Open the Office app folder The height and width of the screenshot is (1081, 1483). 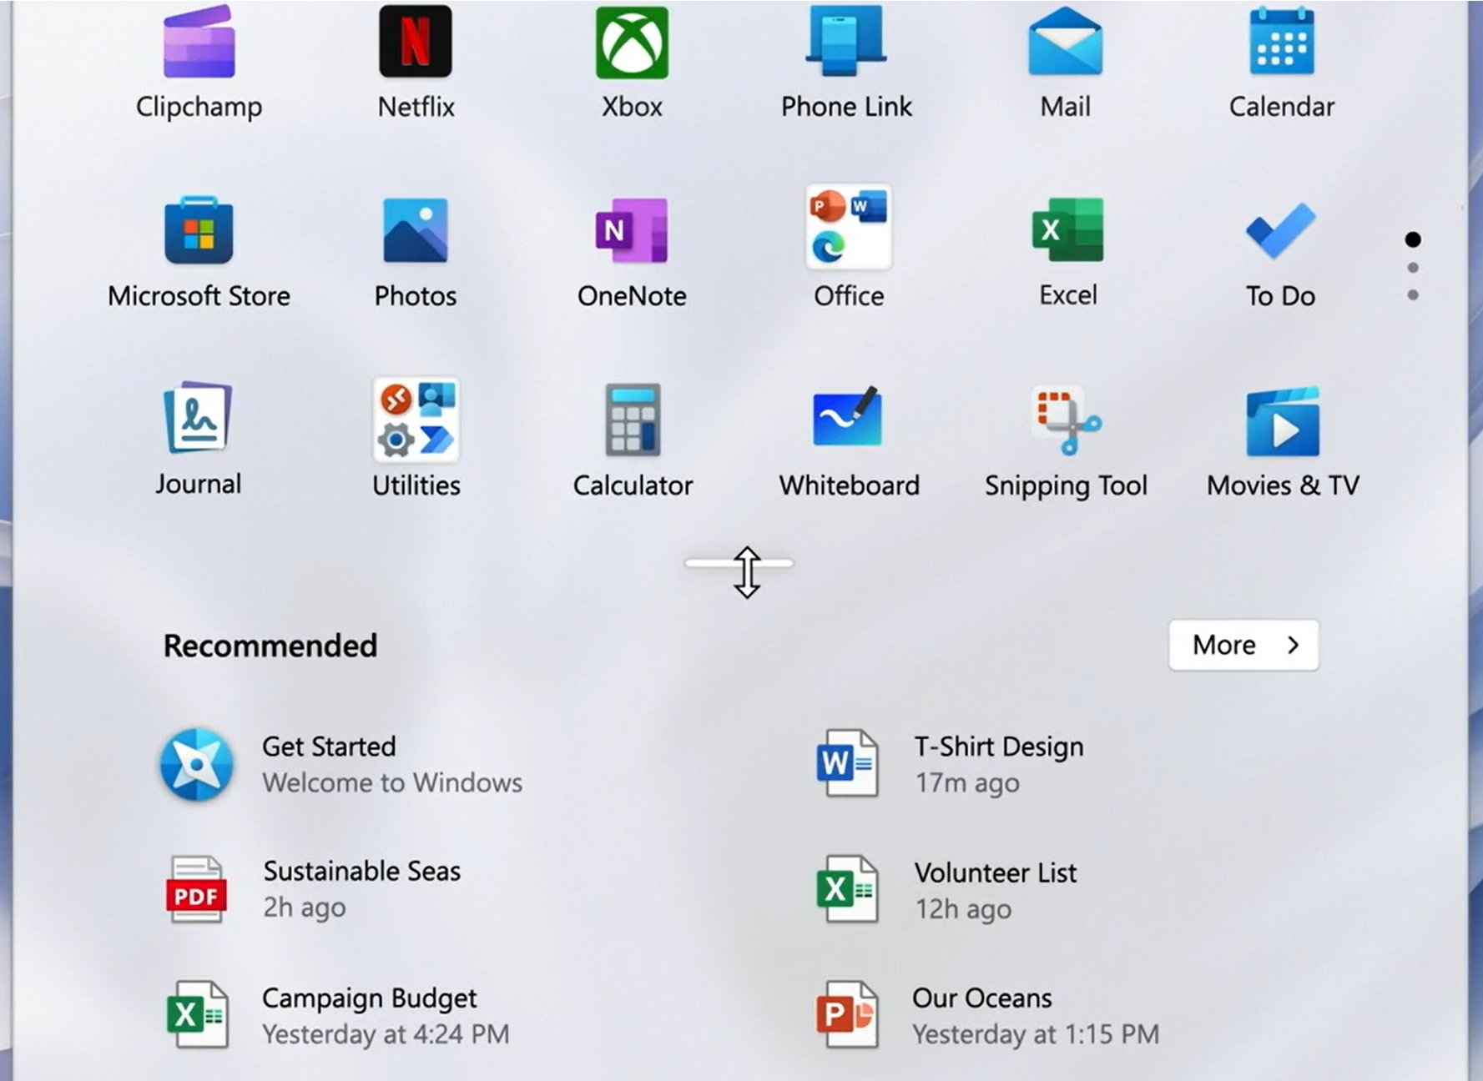[849, 248]
